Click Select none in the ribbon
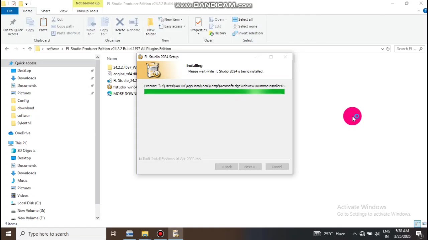428x240 pixels. (x=244, y=26)
